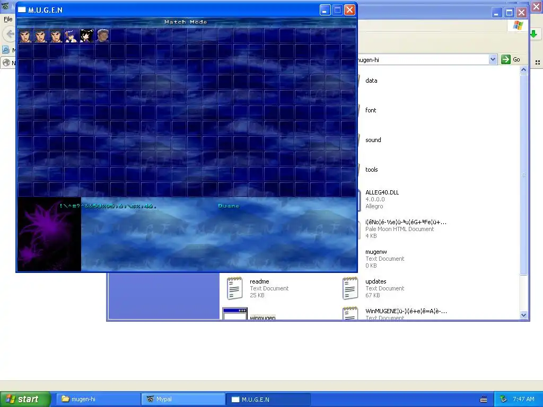Click the 'mugen-hi' address bar field
Image resolution: width=543 pixels, height=407 pixels.
[423, 59]
